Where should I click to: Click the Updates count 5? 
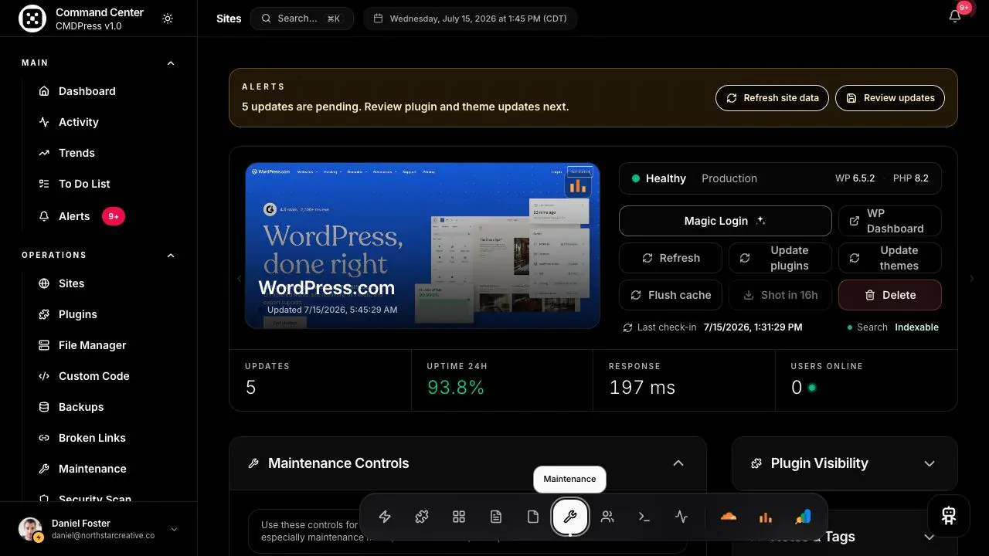coord(250,388)
